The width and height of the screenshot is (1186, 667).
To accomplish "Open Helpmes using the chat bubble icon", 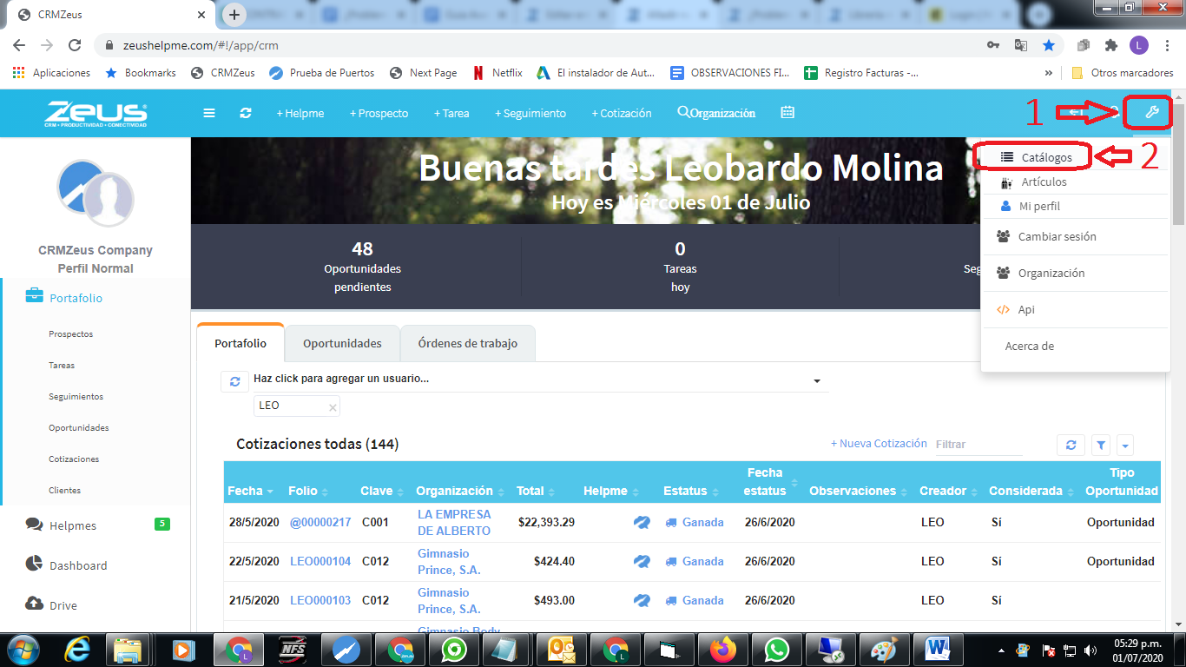I will 35,525.
